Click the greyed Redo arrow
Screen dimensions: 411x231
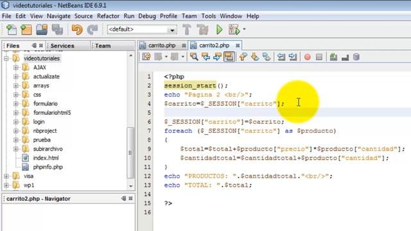click(x=92, y=30)
